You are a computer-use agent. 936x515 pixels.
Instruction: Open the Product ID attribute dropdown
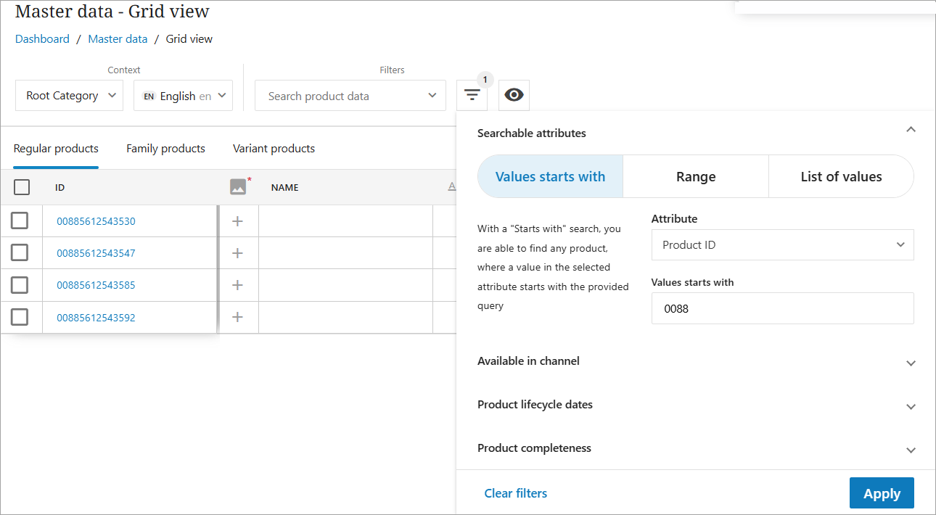click(782, 245)
